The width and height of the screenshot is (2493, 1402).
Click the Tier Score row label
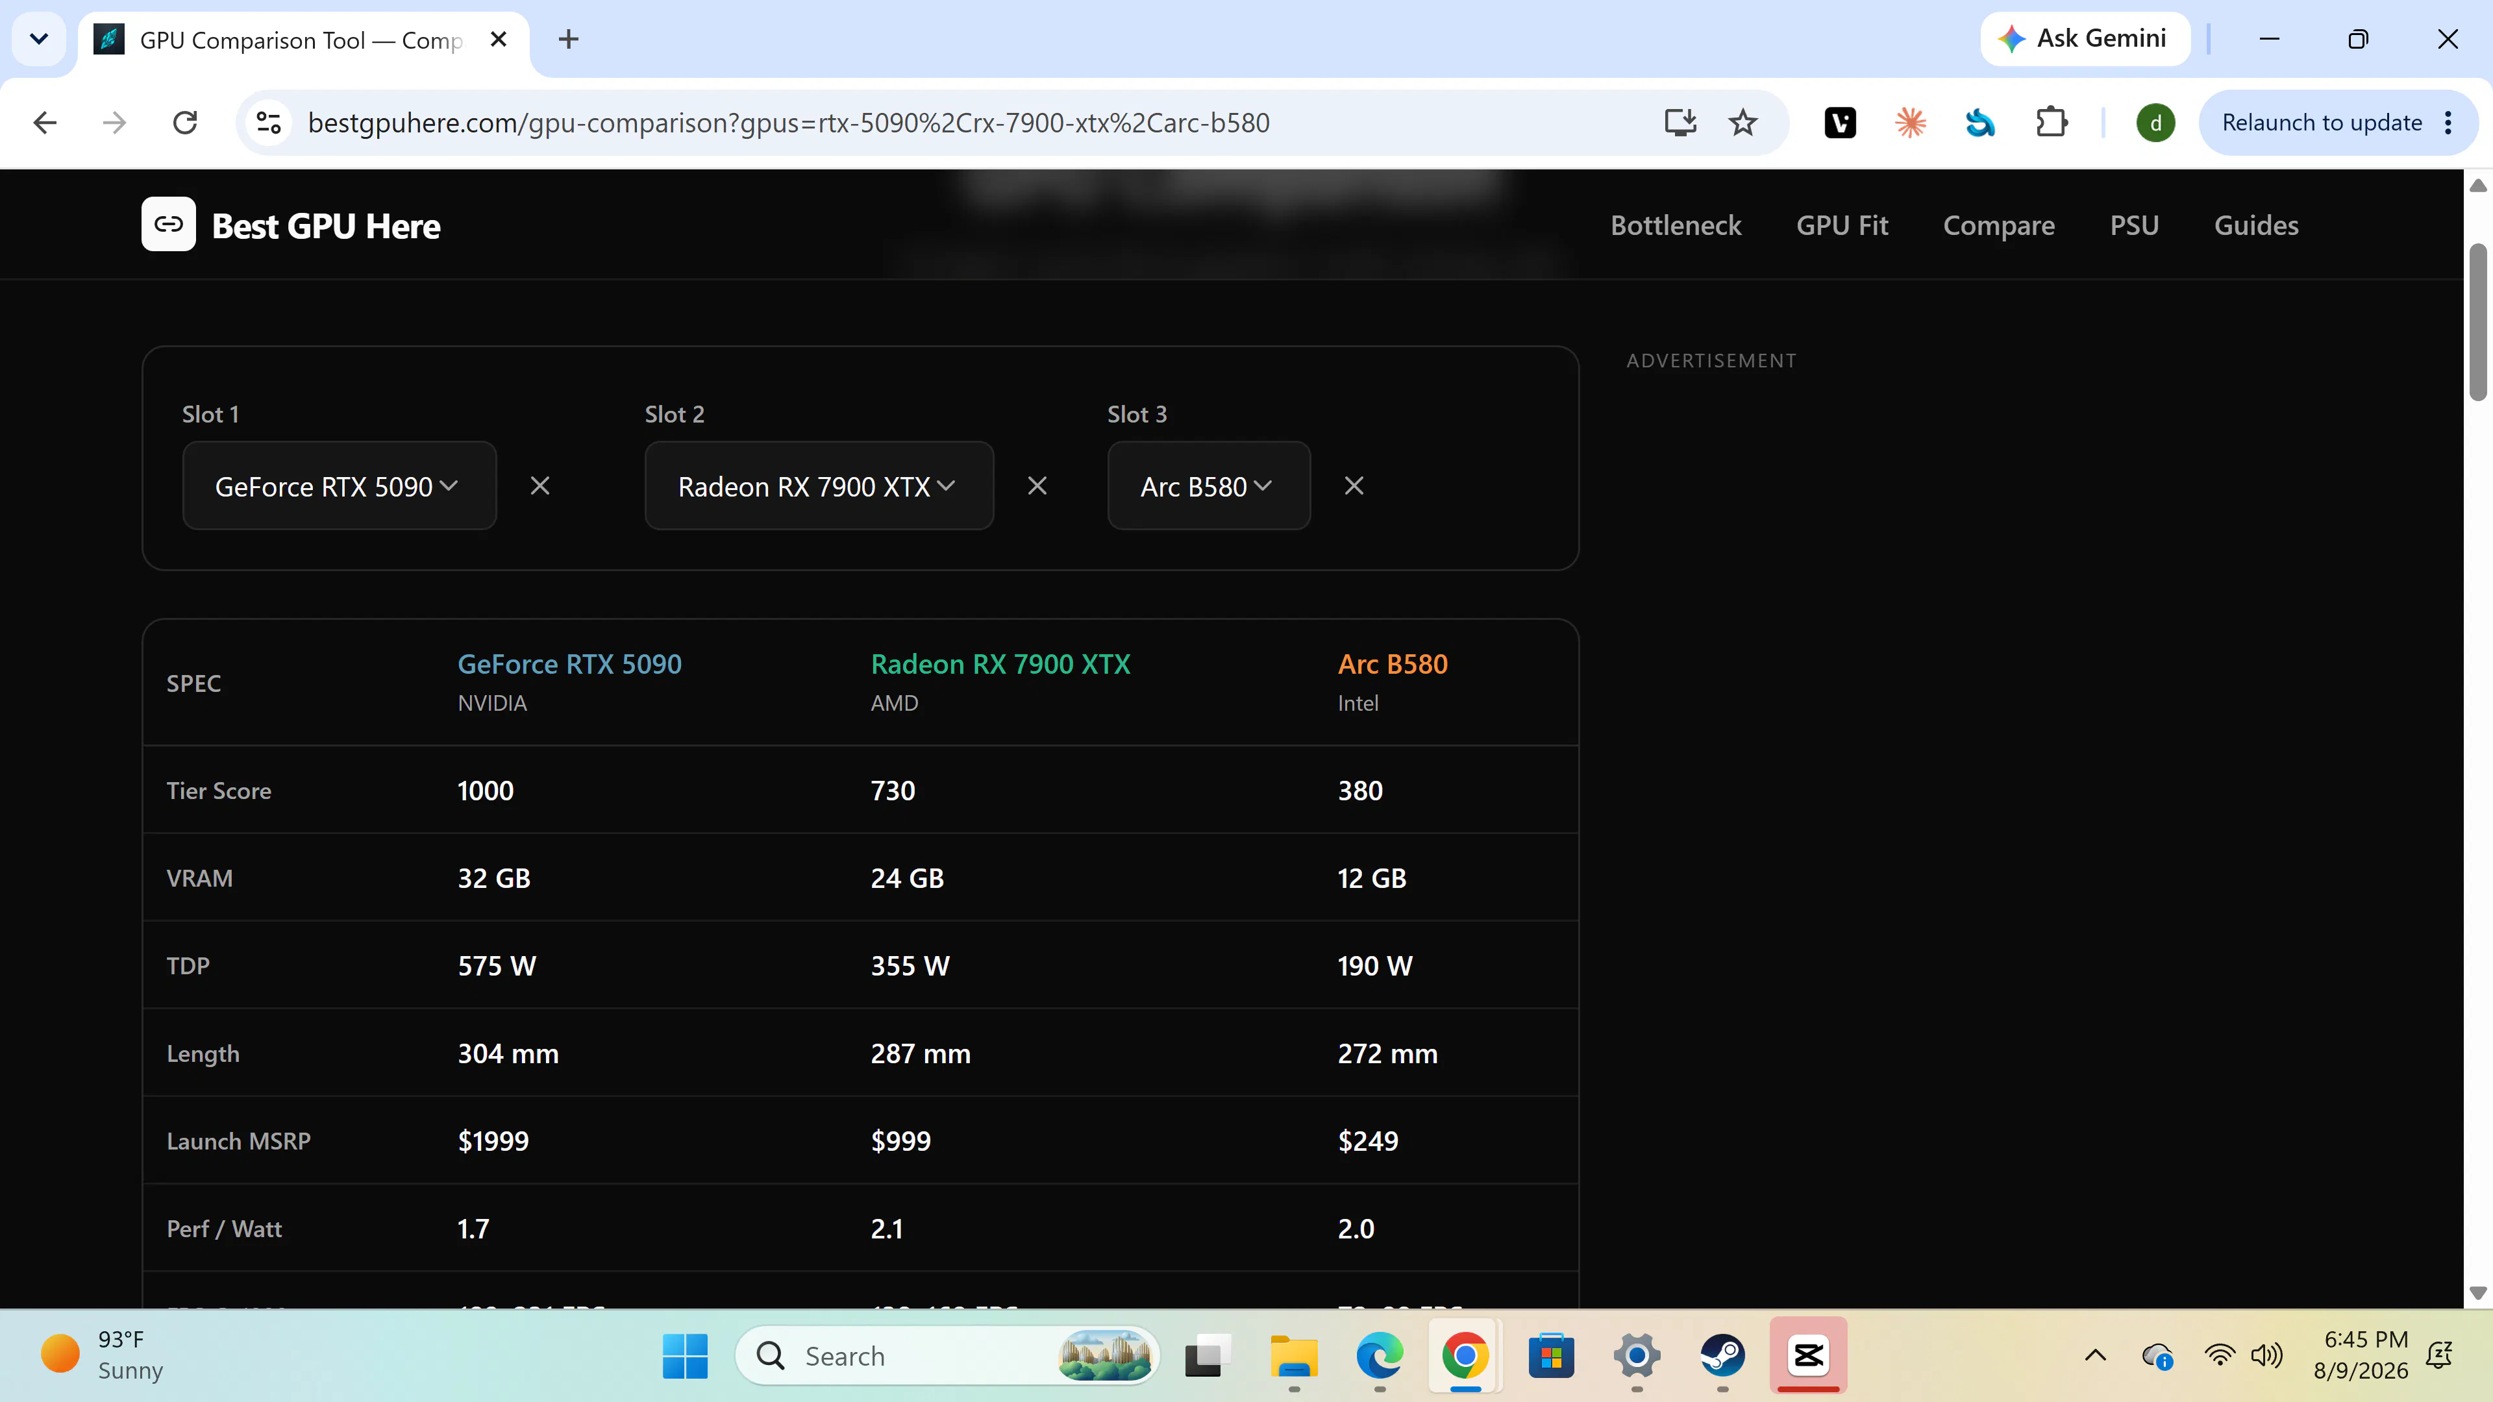219,791
